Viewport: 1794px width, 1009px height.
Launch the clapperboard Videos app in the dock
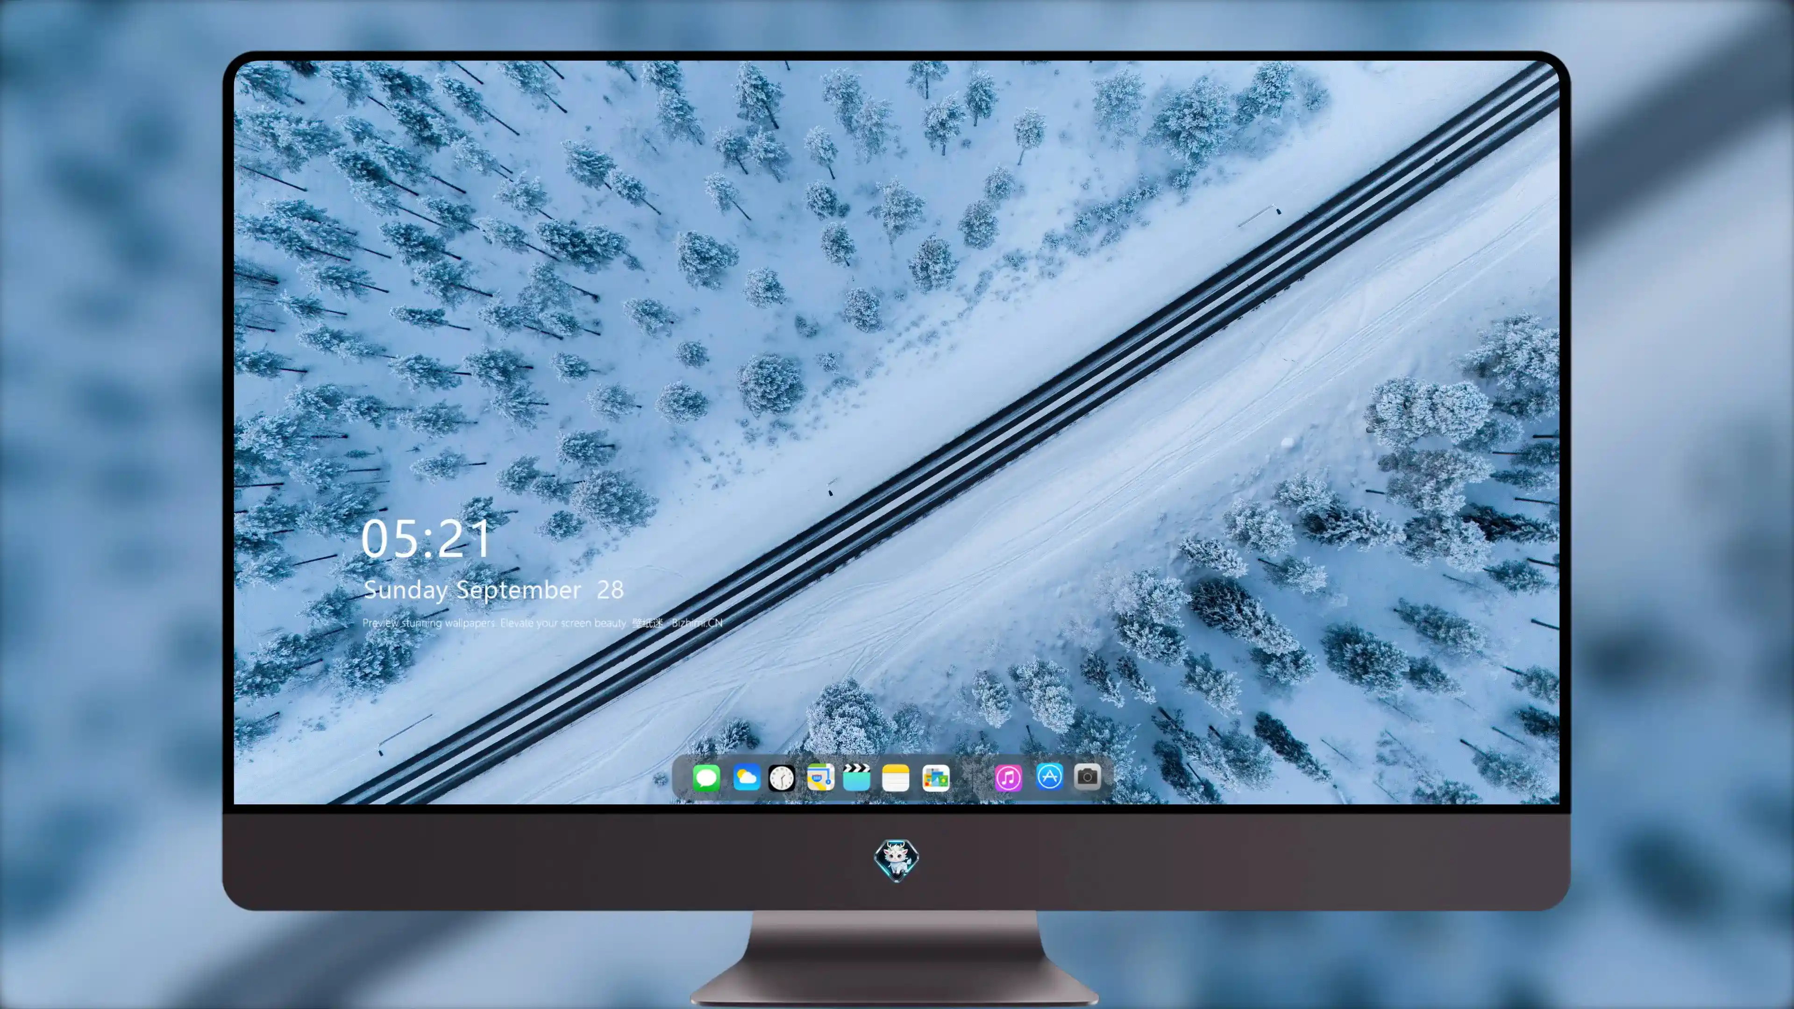(857, 777)
